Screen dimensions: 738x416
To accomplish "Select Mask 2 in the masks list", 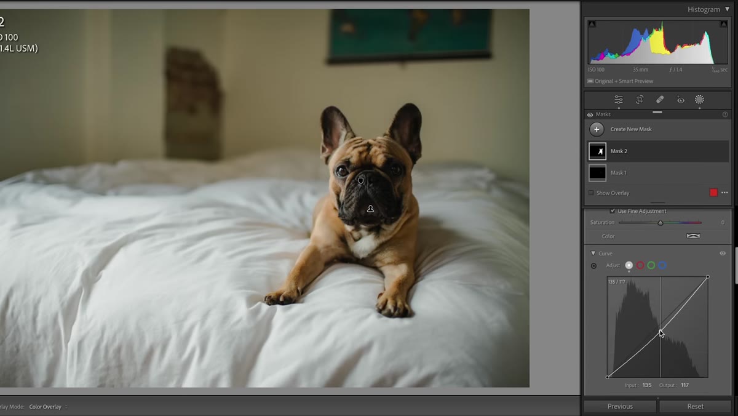I will pyautogui.click(x=658, y=151).
